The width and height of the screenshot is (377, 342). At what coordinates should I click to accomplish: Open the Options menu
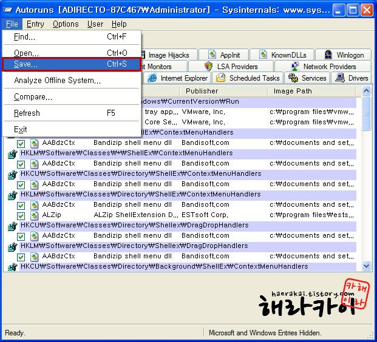tap(66, 24)
